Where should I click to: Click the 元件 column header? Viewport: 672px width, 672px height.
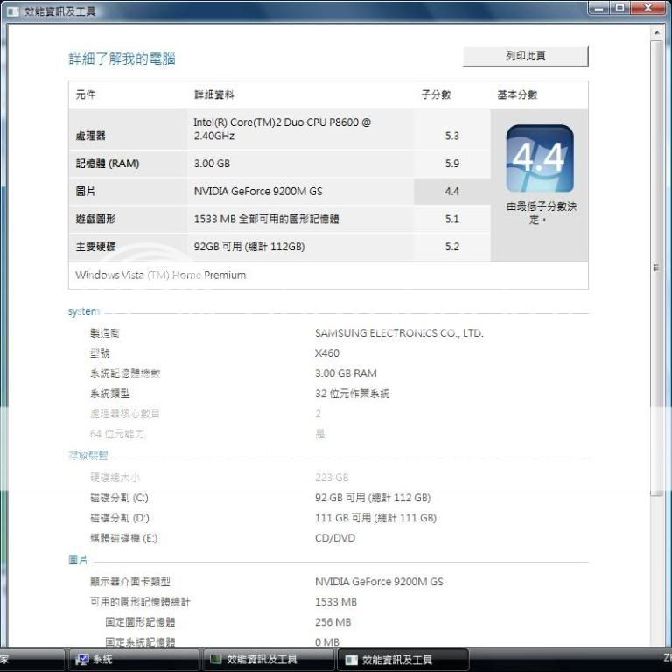(85, 94)
